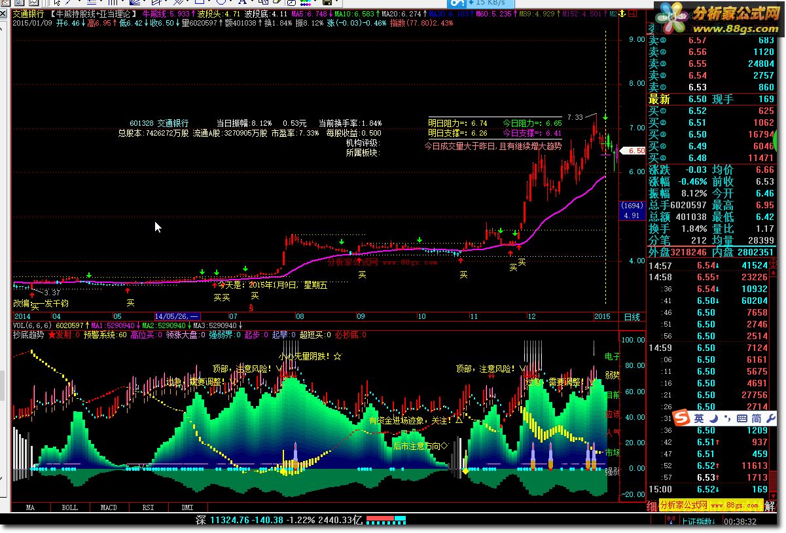Click the 机构评级 label
Viewport: 786px width, 533px height.
[x=363, y=143]
